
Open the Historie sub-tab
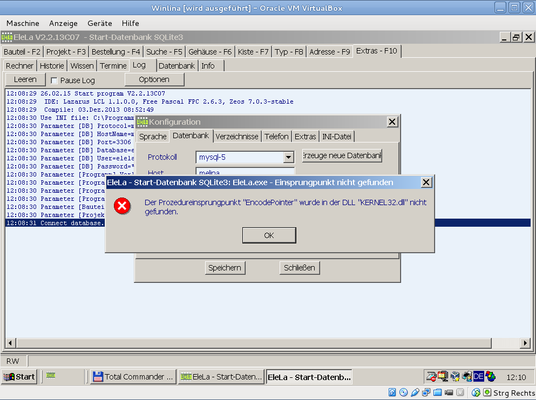[x=52, y=66]
